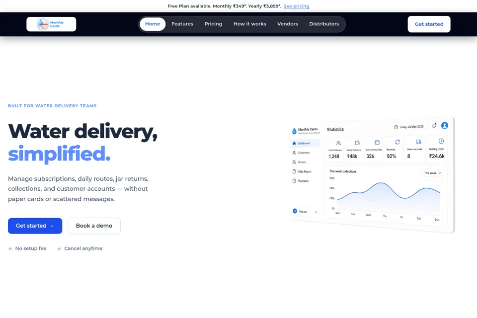Click the notification bell icon in preview
The image size is (477, 318).
(x=434, y=125)
